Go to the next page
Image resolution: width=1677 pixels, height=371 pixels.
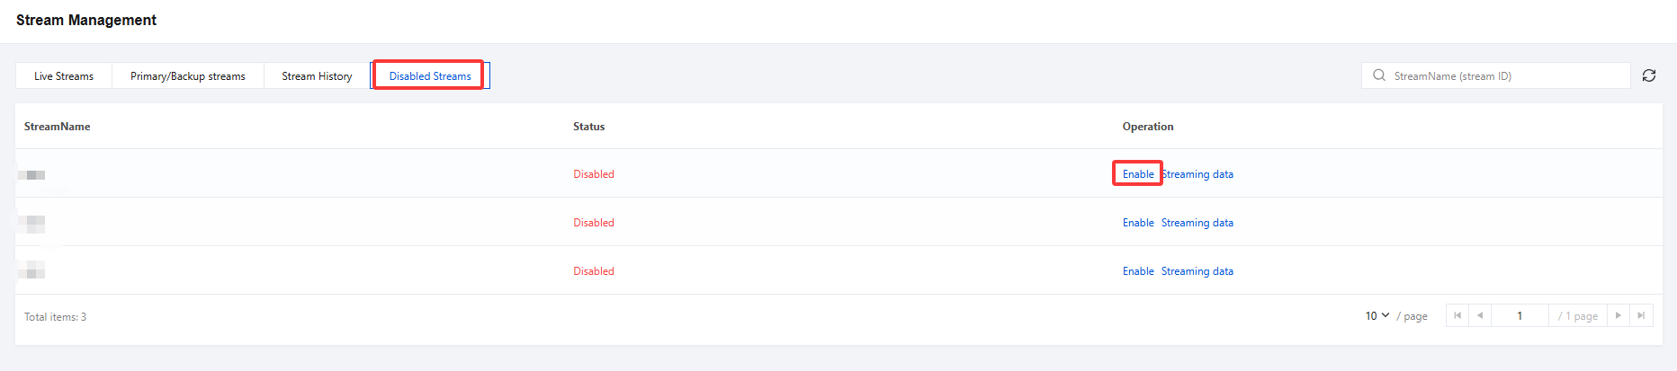[1618, 315]
